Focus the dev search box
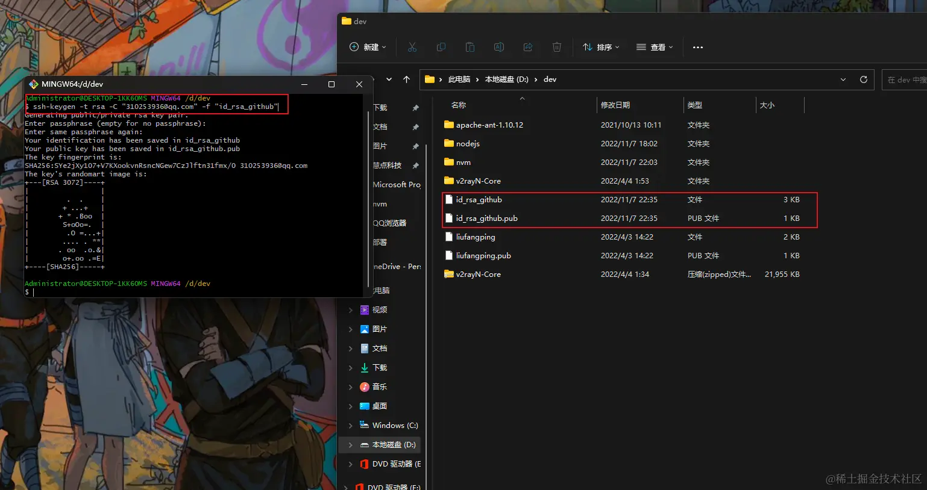The height and width of the screenshot is (490, 927). (x=904, y=79)
